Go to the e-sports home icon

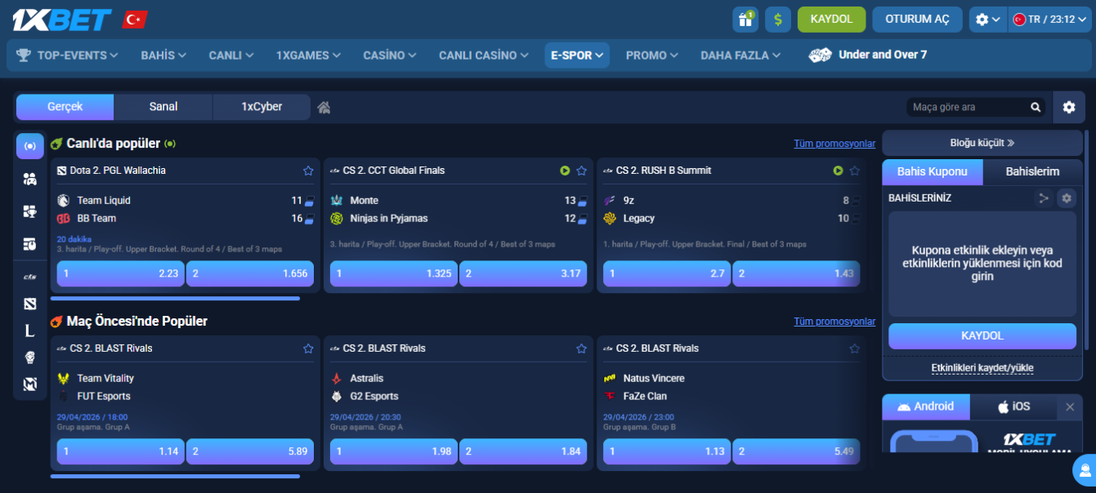[x=324, y=107]
